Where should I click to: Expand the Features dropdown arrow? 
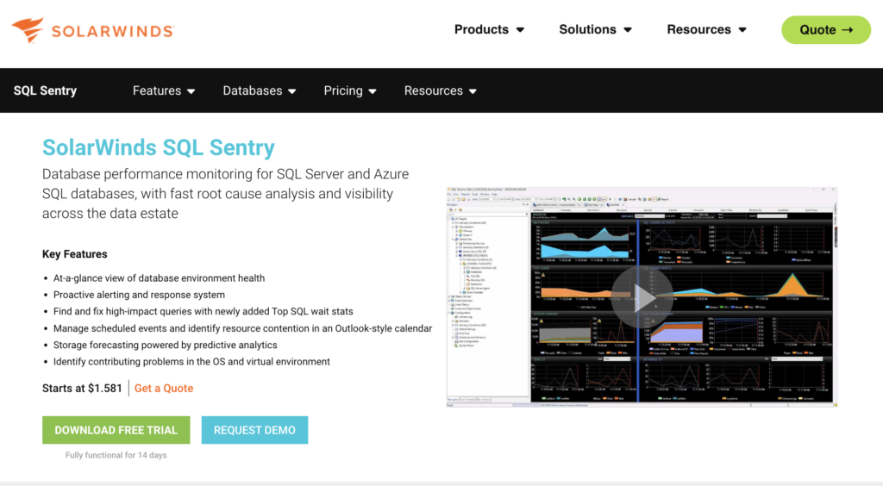click(191, 91)
